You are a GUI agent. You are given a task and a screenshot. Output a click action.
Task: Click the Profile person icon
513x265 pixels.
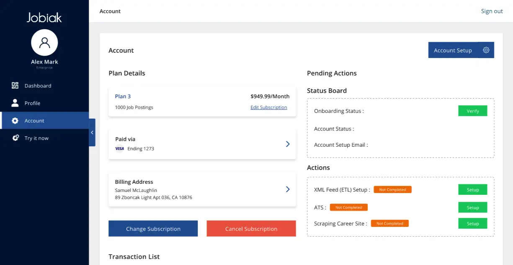pos(15,103)
